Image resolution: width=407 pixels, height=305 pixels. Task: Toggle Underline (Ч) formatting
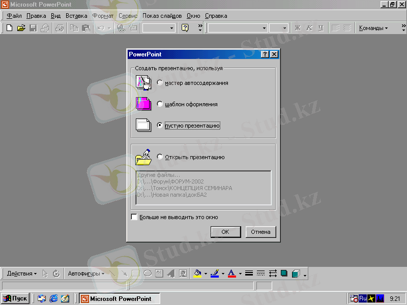coord(321,28)
